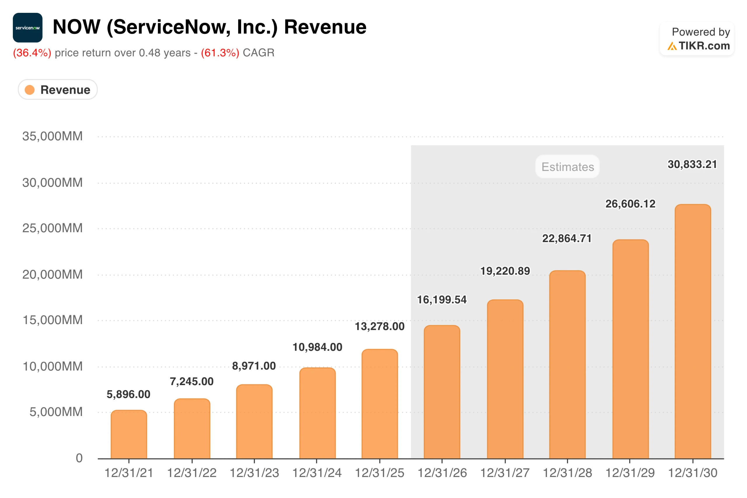Click the 7,245.00 data label
This screenshot has width=747, height=498.
192,381
